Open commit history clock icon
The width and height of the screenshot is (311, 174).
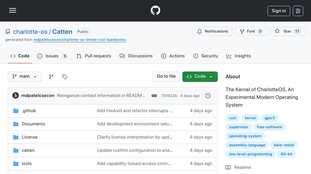[x=208, y=96]
